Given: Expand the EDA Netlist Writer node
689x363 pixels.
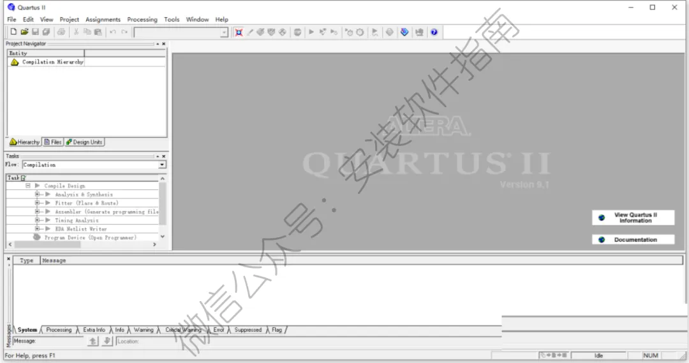Looking at the screenshot, I should click(38, 228).
